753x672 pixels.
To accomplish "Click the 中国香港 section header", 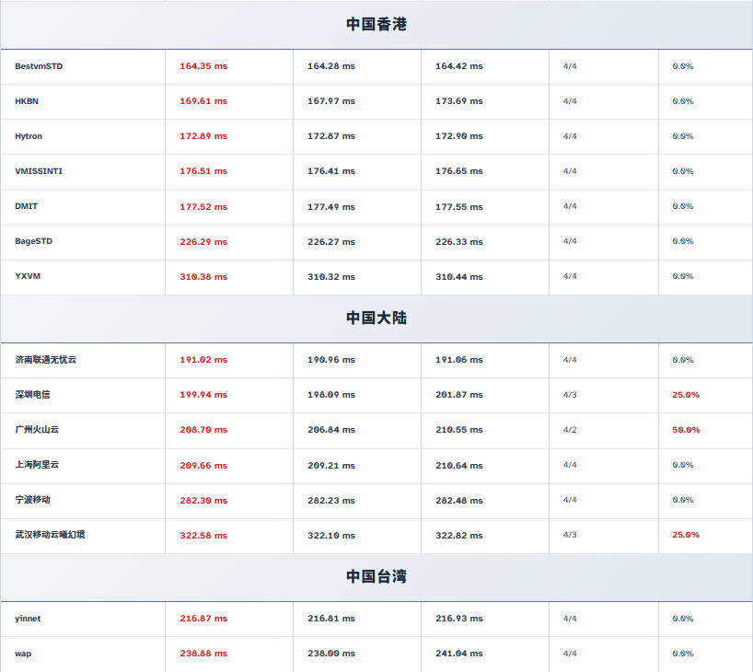I will click(x=376, y=25).
